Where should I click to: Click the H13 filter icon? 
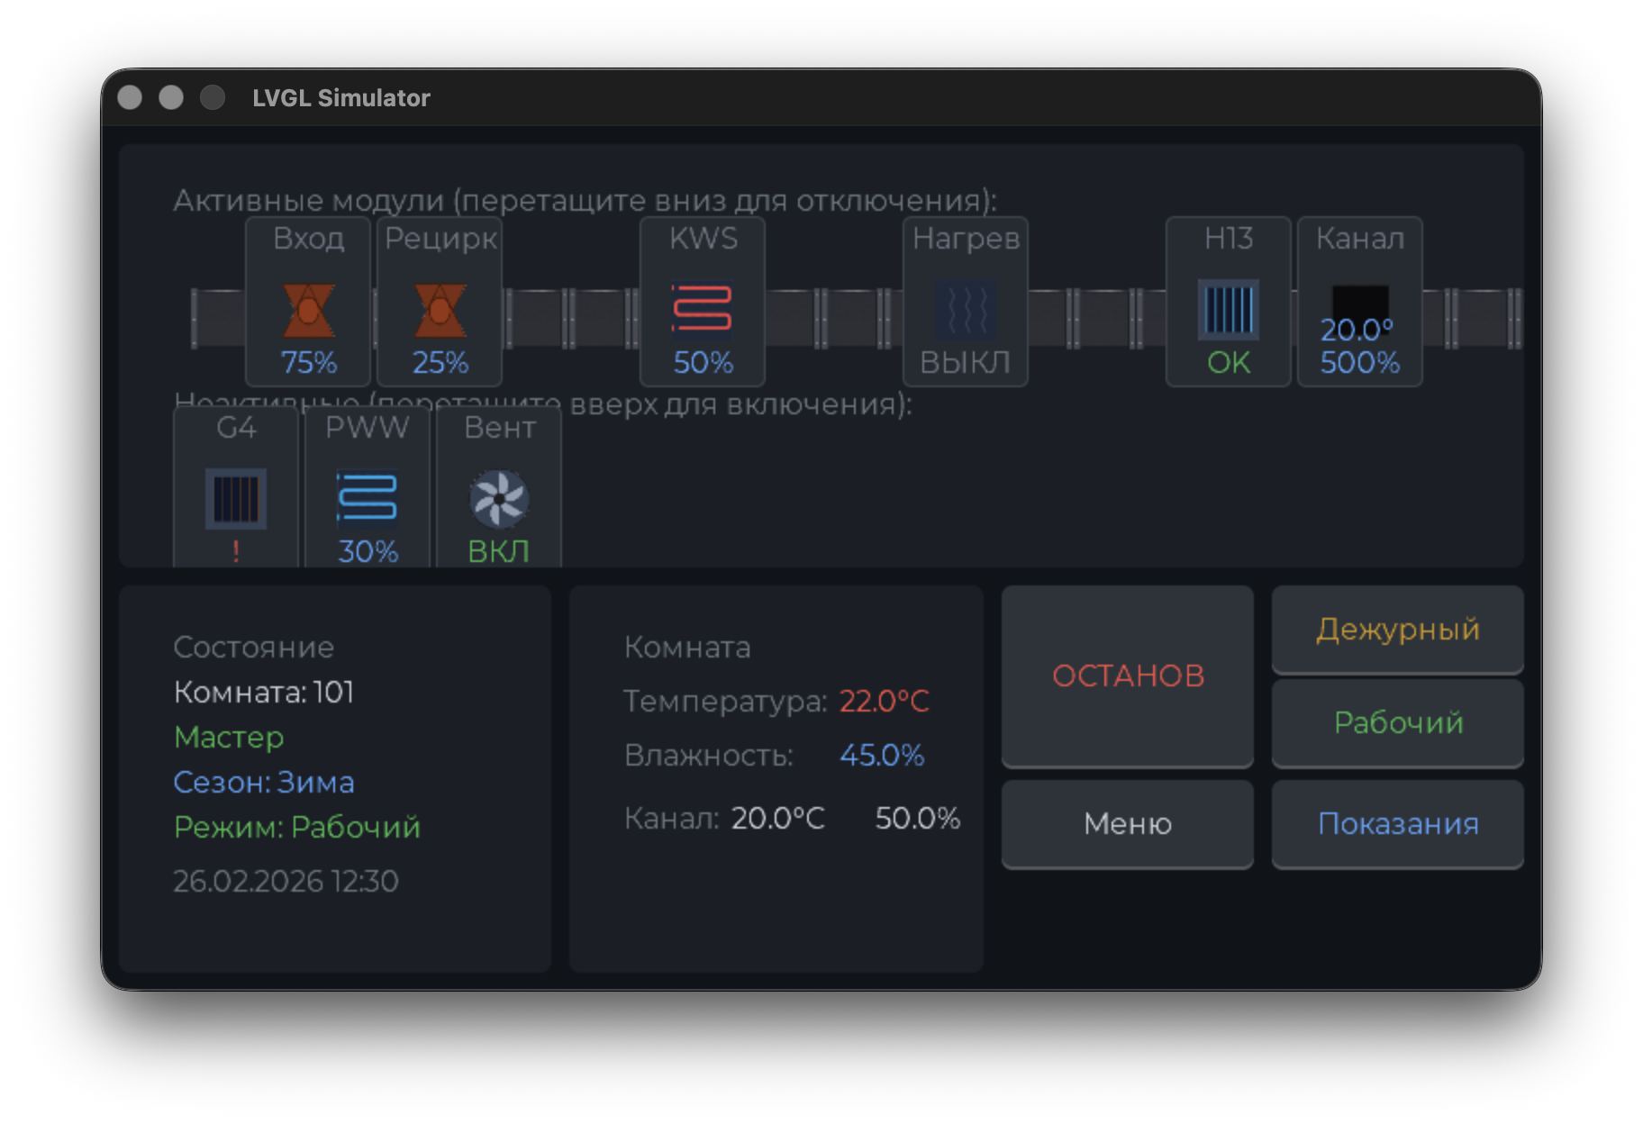point(1228,310)
